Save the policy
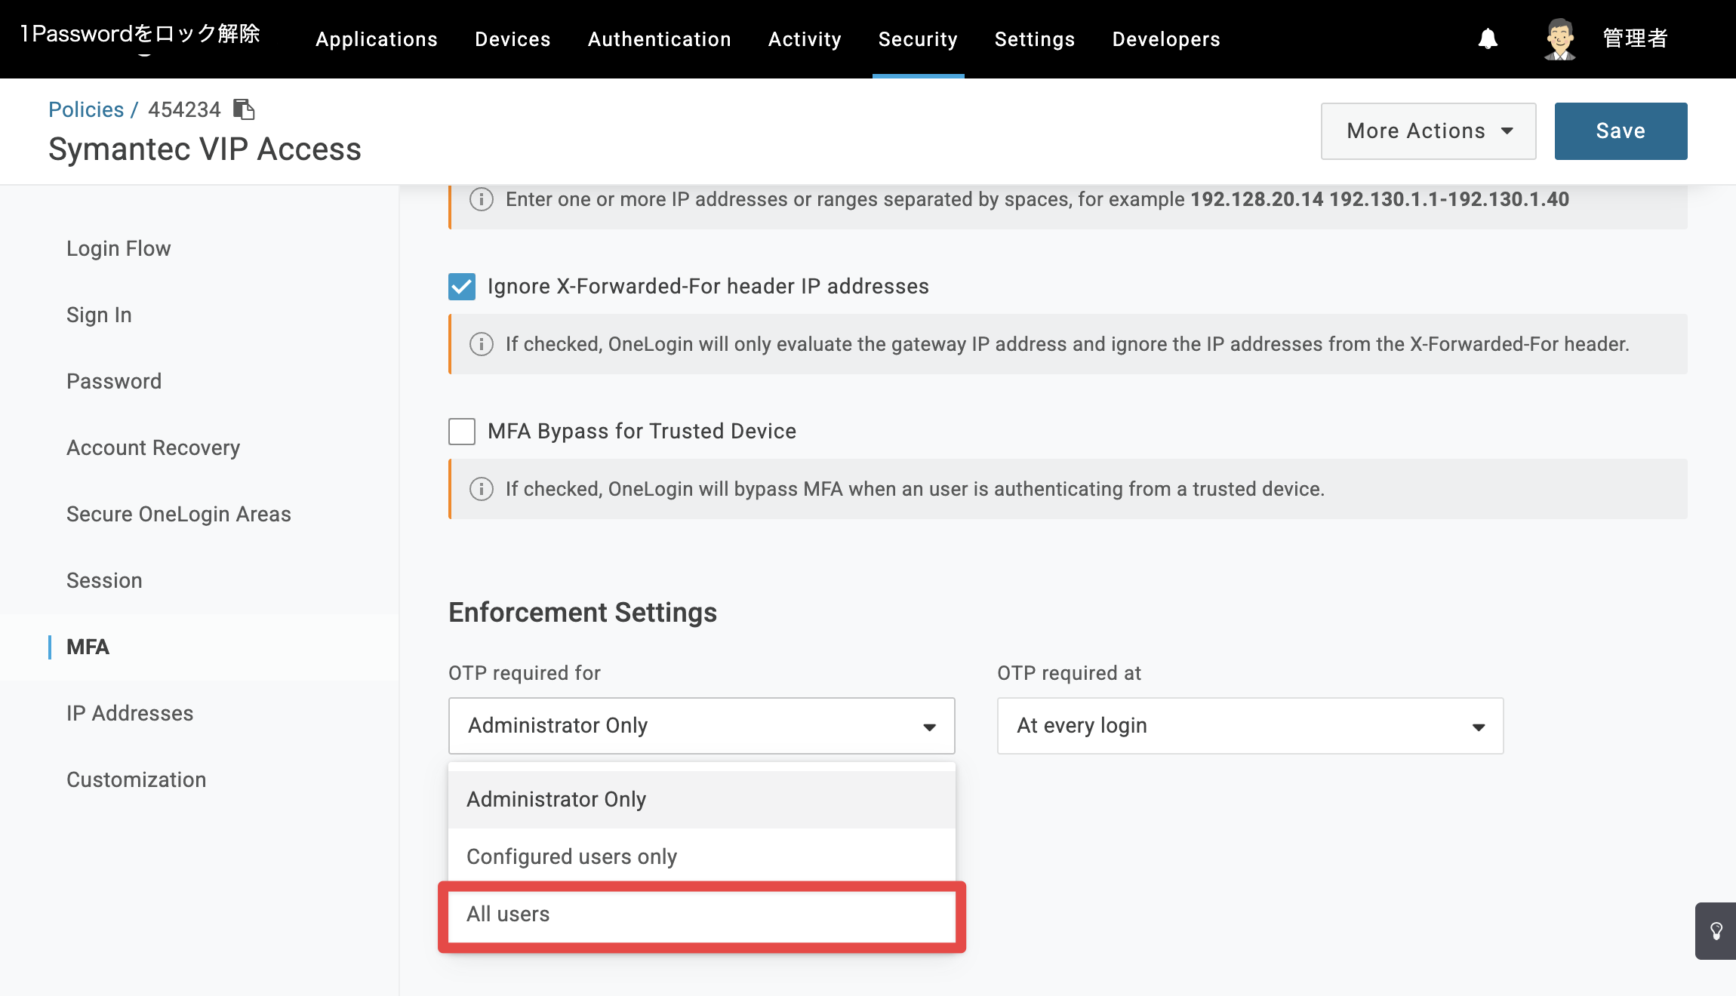The image size is (1736, 996). 1621,131
